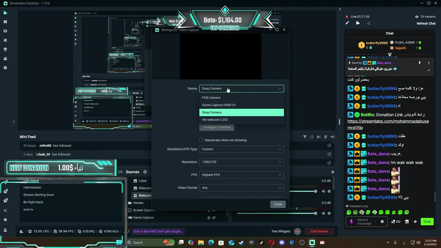441x248 pixels.
Task: Toggle the REC recording button
Action: [x=298, y=231]
